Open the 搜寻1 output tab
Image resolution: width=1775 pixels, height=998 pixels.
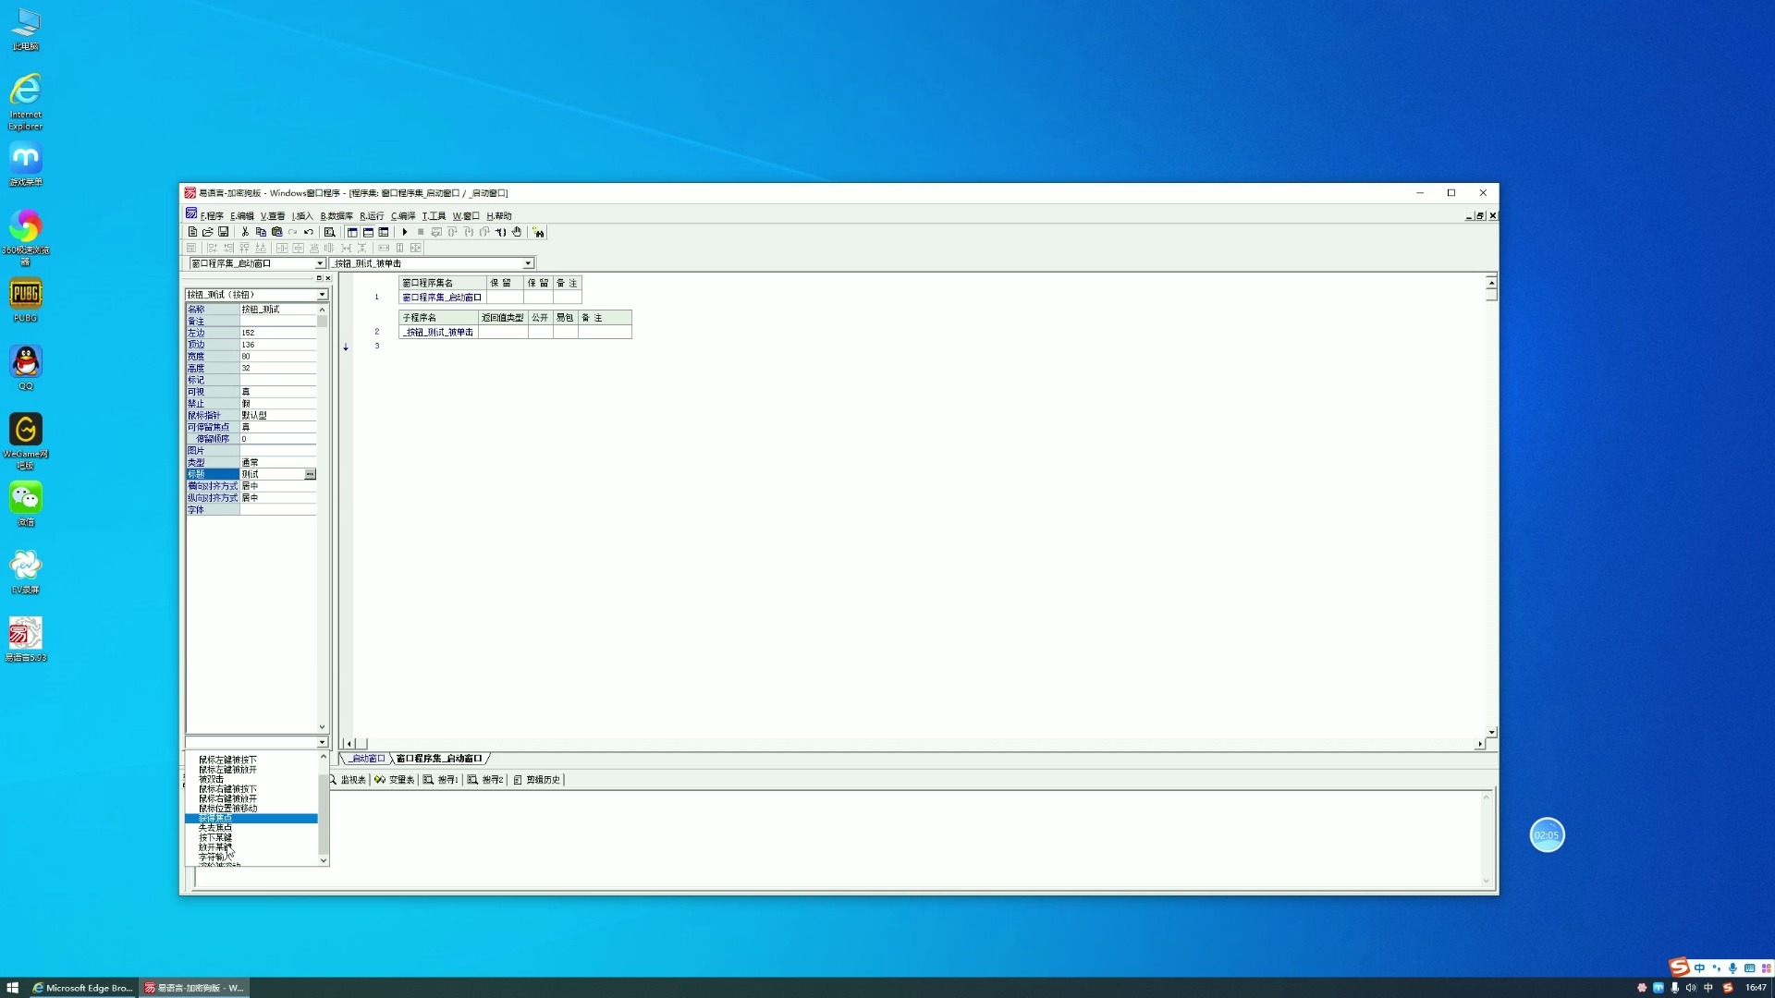pos(441,780)
